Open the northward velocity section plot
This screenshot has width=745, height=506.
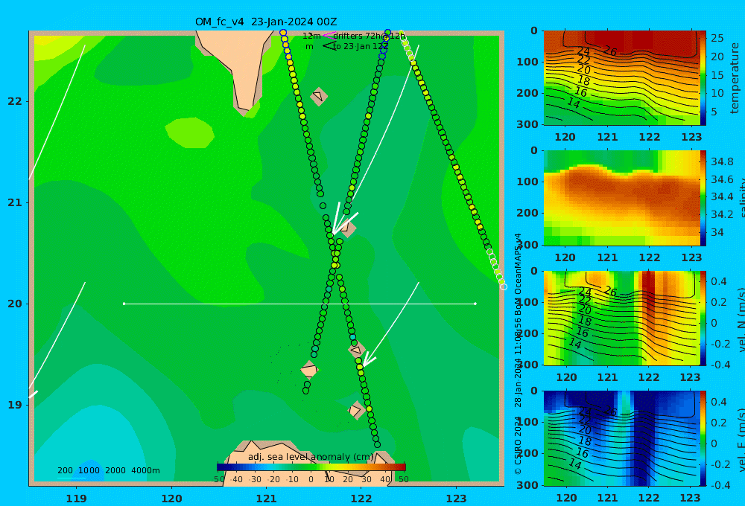tap(621, 318)
